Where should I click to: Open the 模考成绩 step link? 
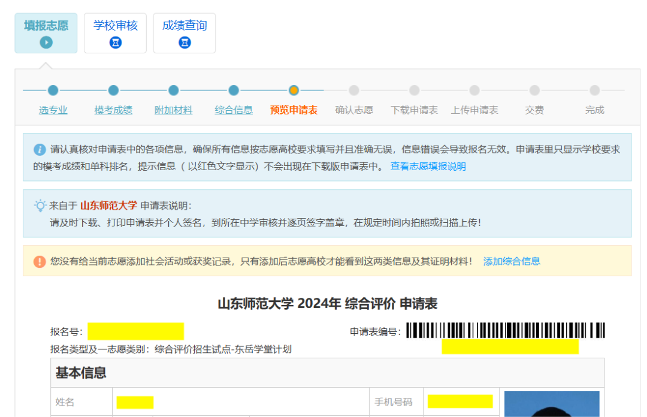pyautogui.click(x=113, y=110)
